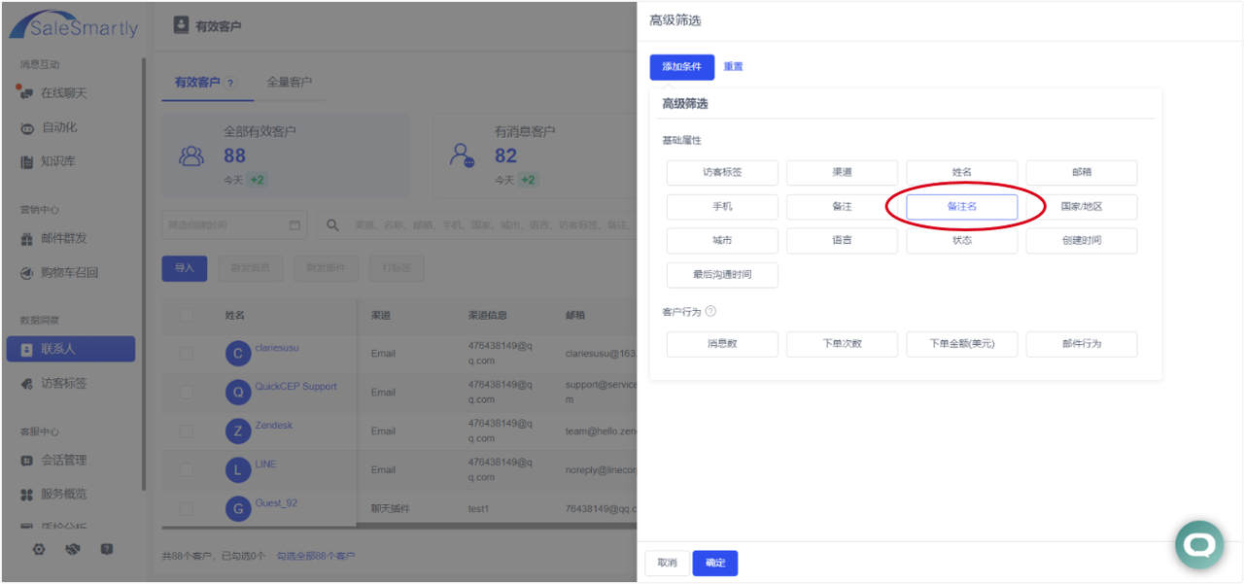Open the help question-mark icon in sidebar
Viewport: 1244px width, 584px height.
tap(107, 549)
